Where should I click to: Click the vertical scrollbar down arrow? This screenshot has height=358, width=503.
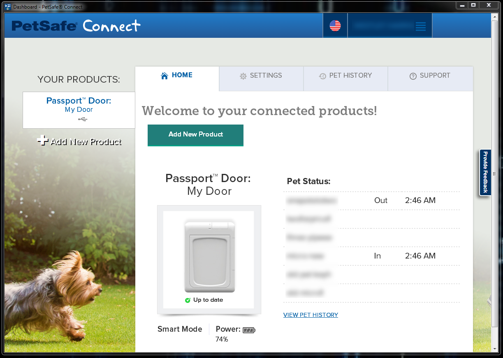[x=495, y=349]
